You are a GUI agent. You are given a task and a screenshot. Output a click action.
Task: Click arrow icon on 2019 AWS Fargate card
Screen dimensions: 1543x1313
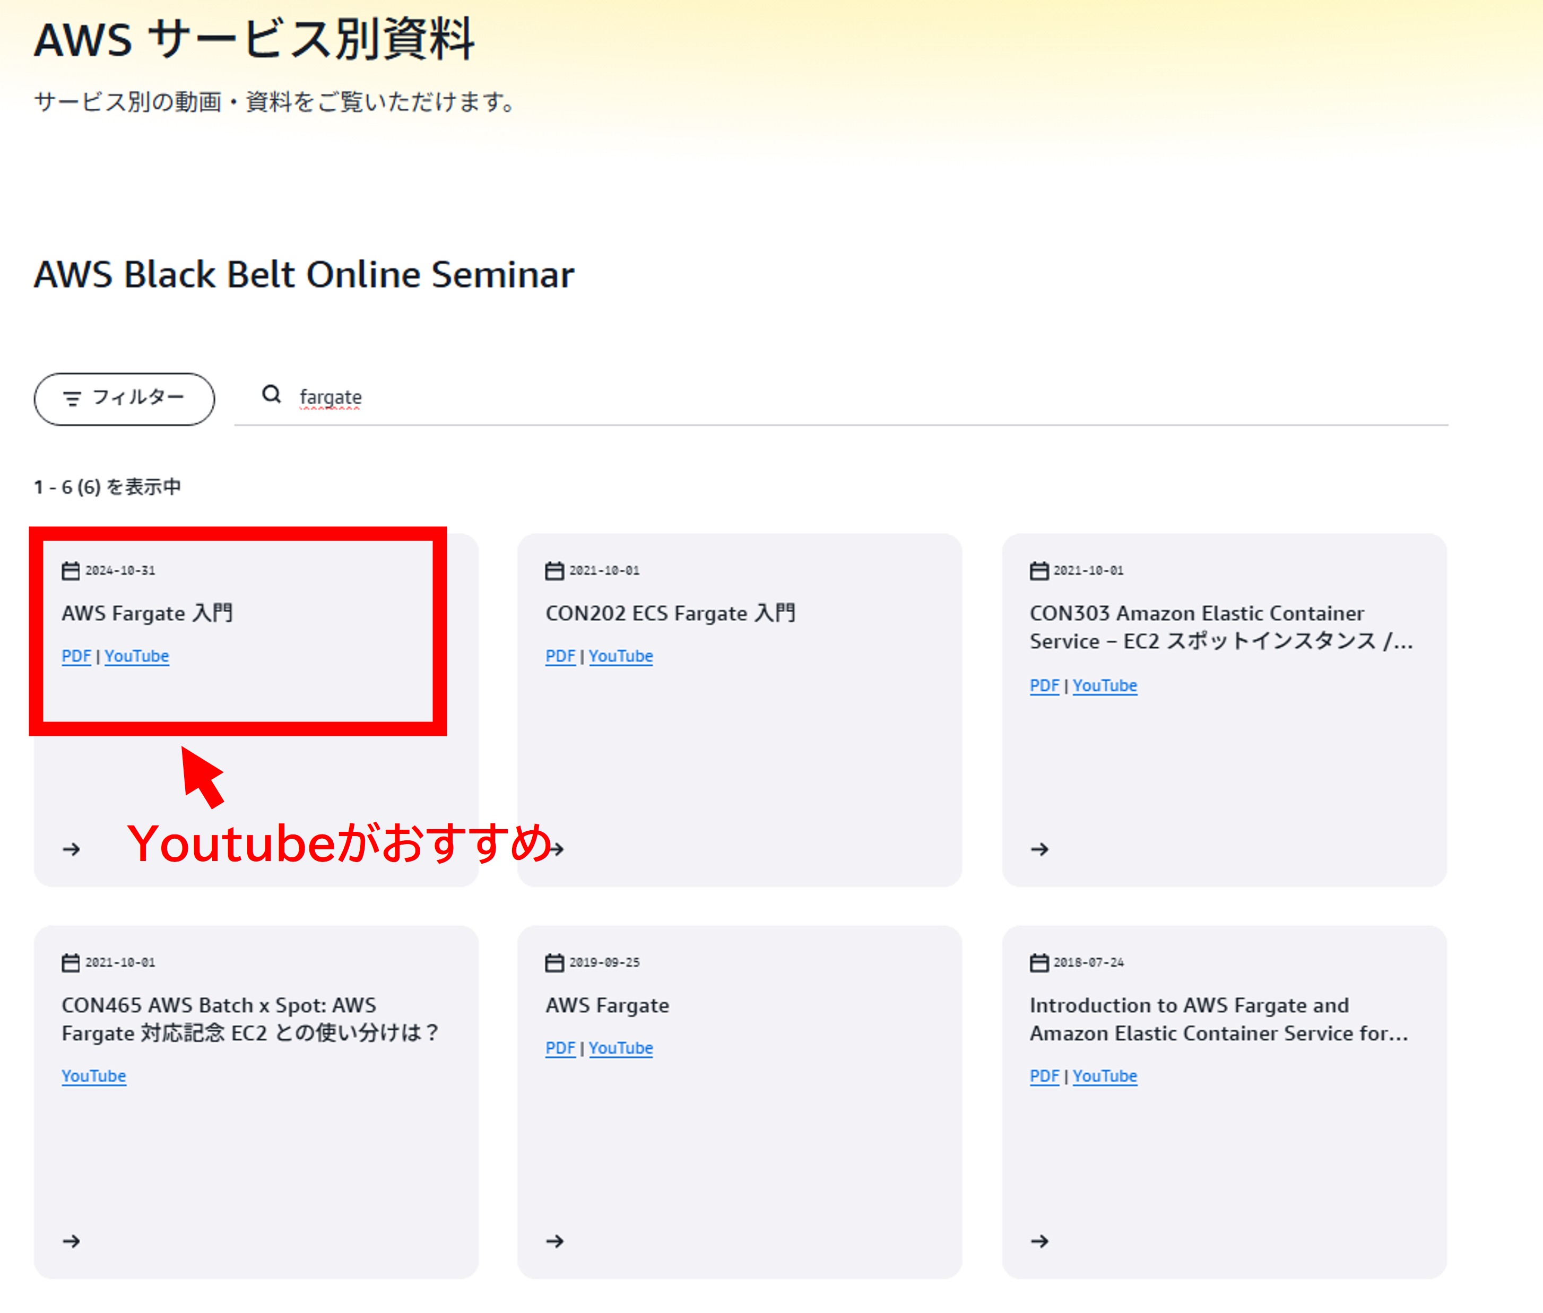pos(555,1241)
